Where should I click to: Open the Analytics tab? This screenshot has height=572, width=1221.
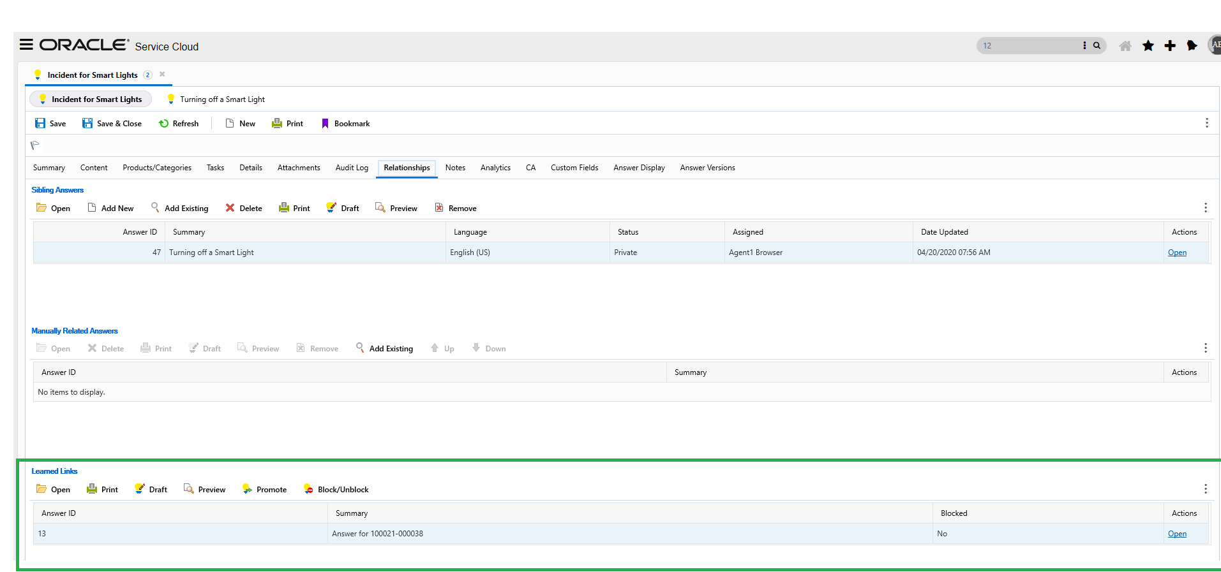(495, 168)
